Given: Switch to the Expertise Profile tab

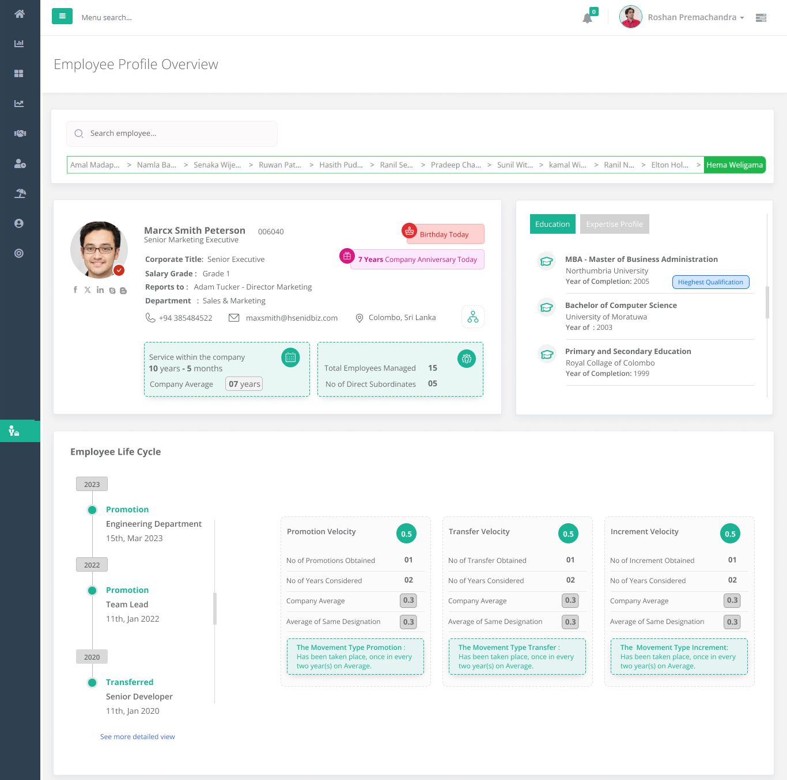Looking at the screenshot, I should click(614, 224).
